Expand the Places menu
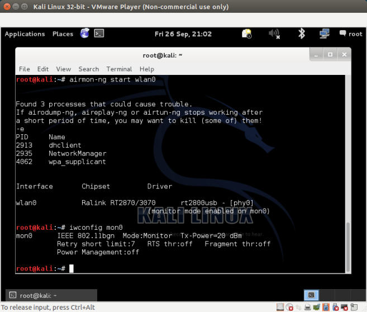Viewport: 367px width, 312px height. [63, 34]
